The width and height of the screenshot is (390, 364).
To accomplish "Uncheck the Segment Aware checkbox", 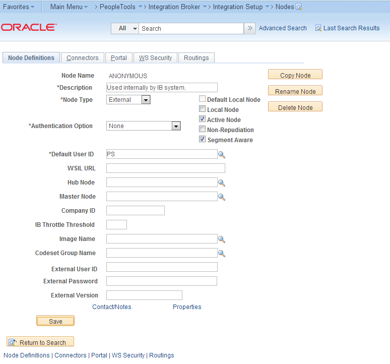I will coord(202,139).
